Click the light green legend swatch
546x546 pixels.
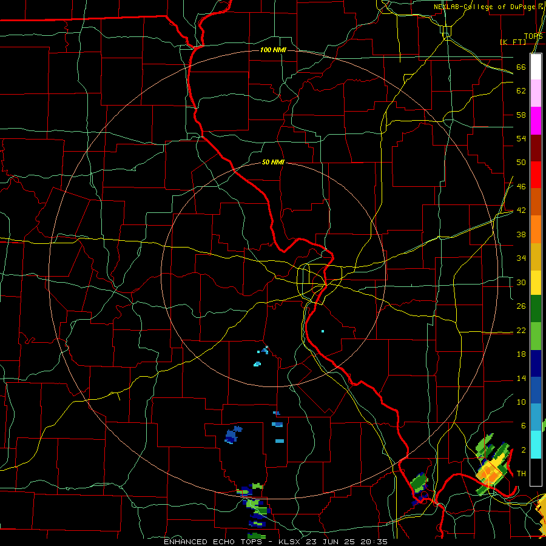(x=536, y=336)
